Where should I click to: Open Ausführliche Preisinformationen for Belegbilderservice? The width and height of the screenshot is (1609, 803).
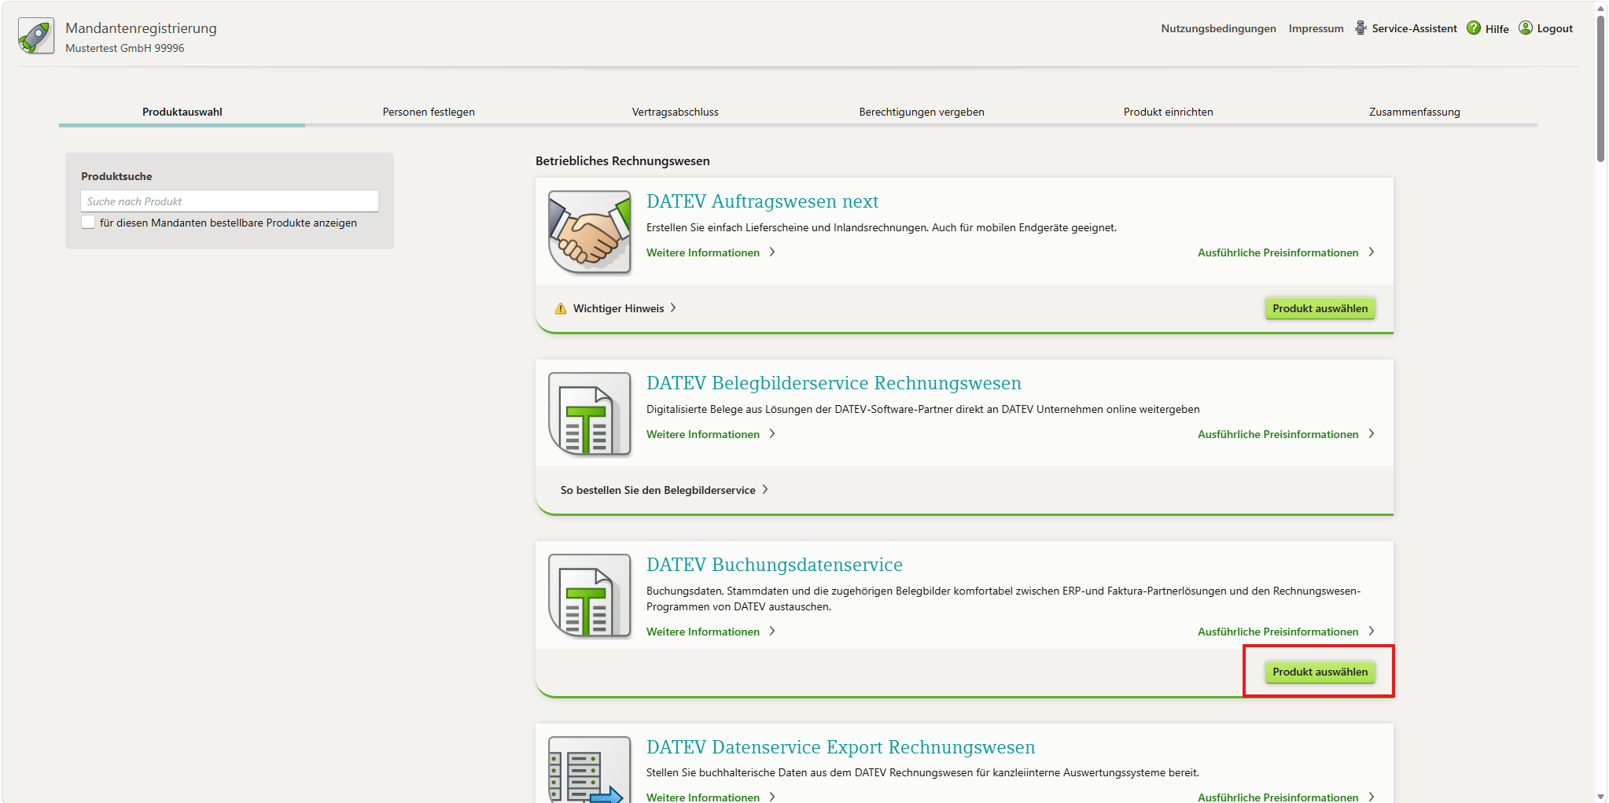click(x=1278, y=434)
